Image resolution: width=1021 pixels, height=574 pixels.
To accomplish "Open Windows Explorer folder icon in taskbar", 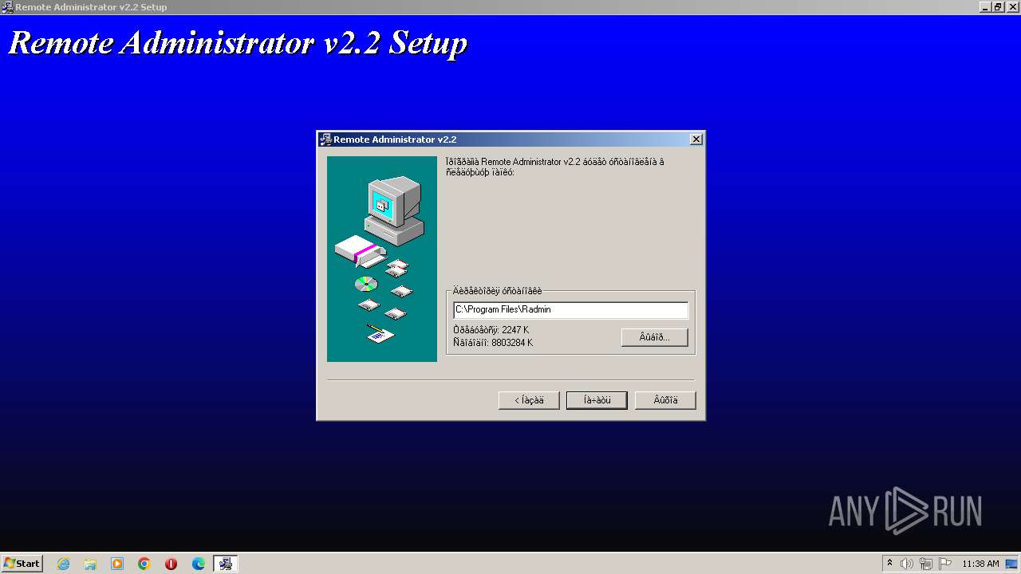I will point(90,564).
